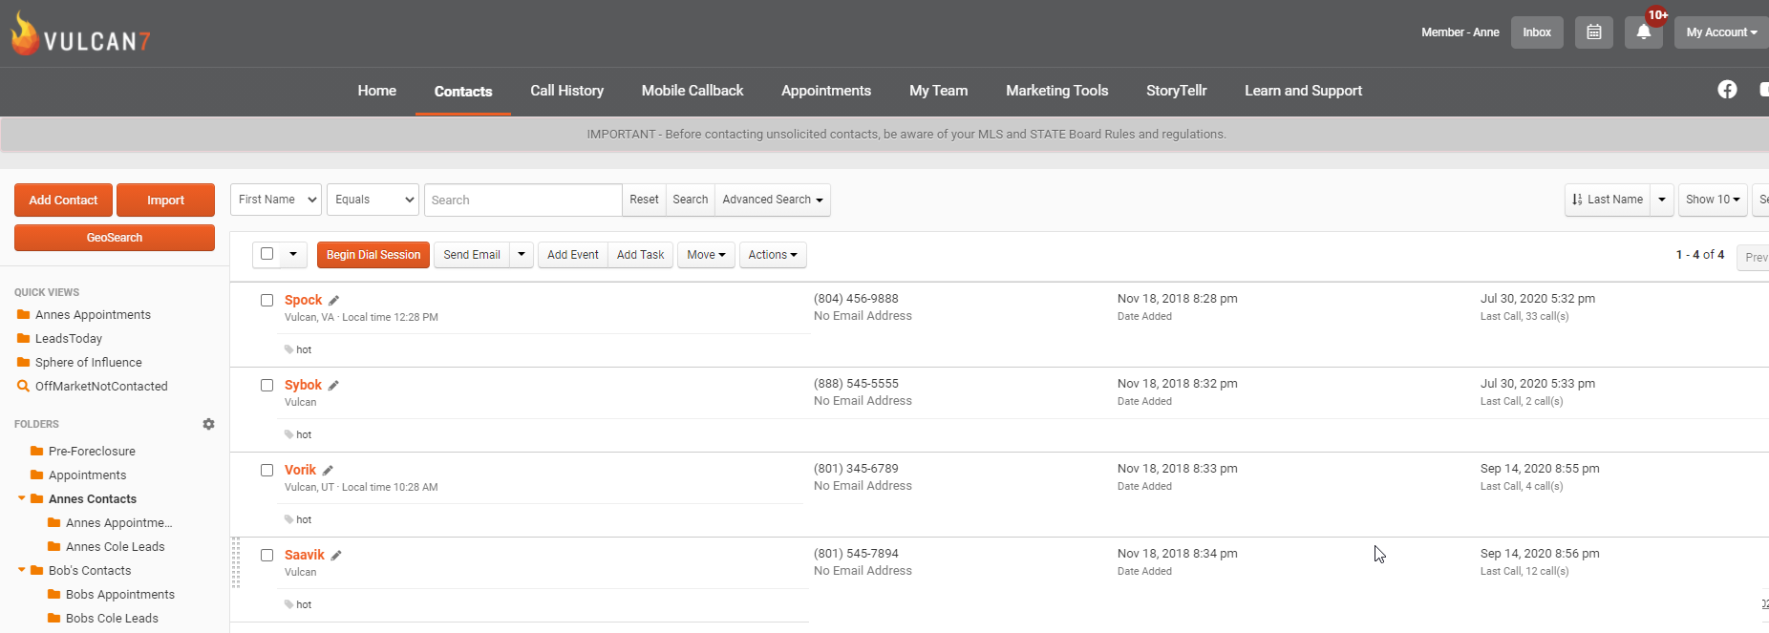Open Send Email dropdown caret

522,255
